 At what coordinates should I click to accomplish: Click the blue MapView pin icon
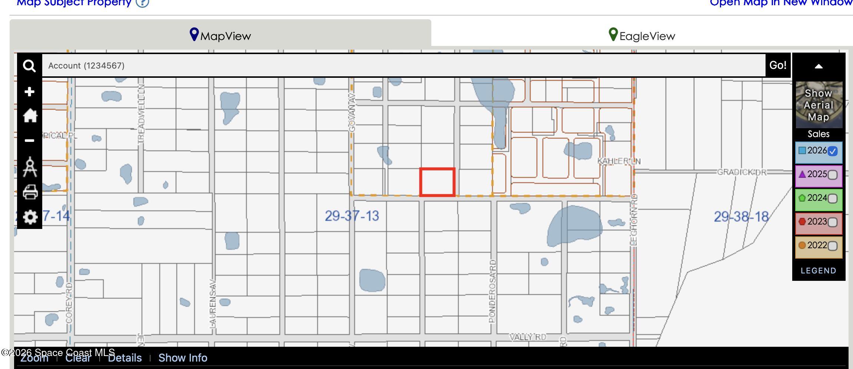[x=194, y=34]
